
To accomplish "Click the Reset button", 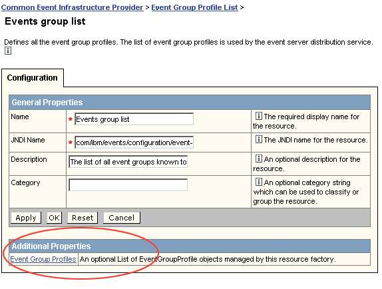I will [83, 218].
